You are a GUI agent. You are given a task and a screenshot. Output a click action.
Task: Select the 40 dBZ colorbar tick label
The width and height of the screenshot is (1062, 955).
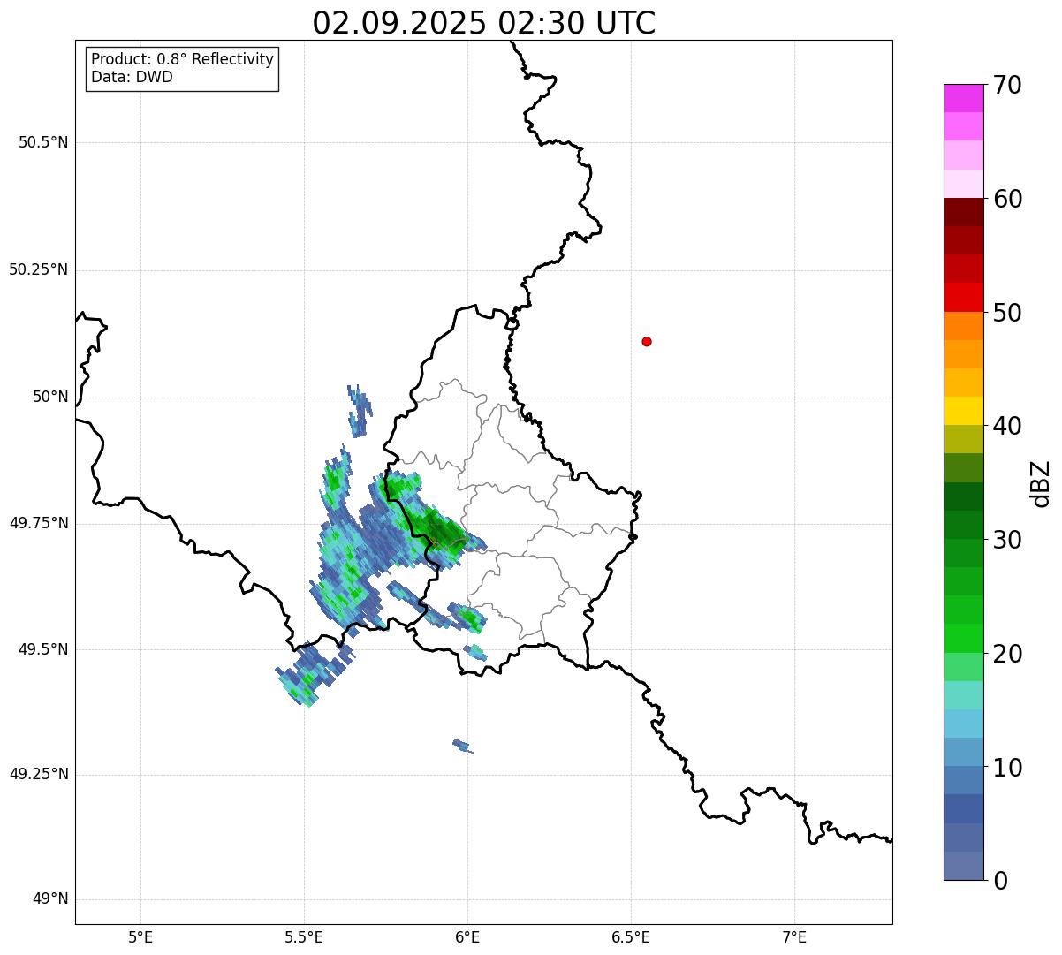point(1006,426)
